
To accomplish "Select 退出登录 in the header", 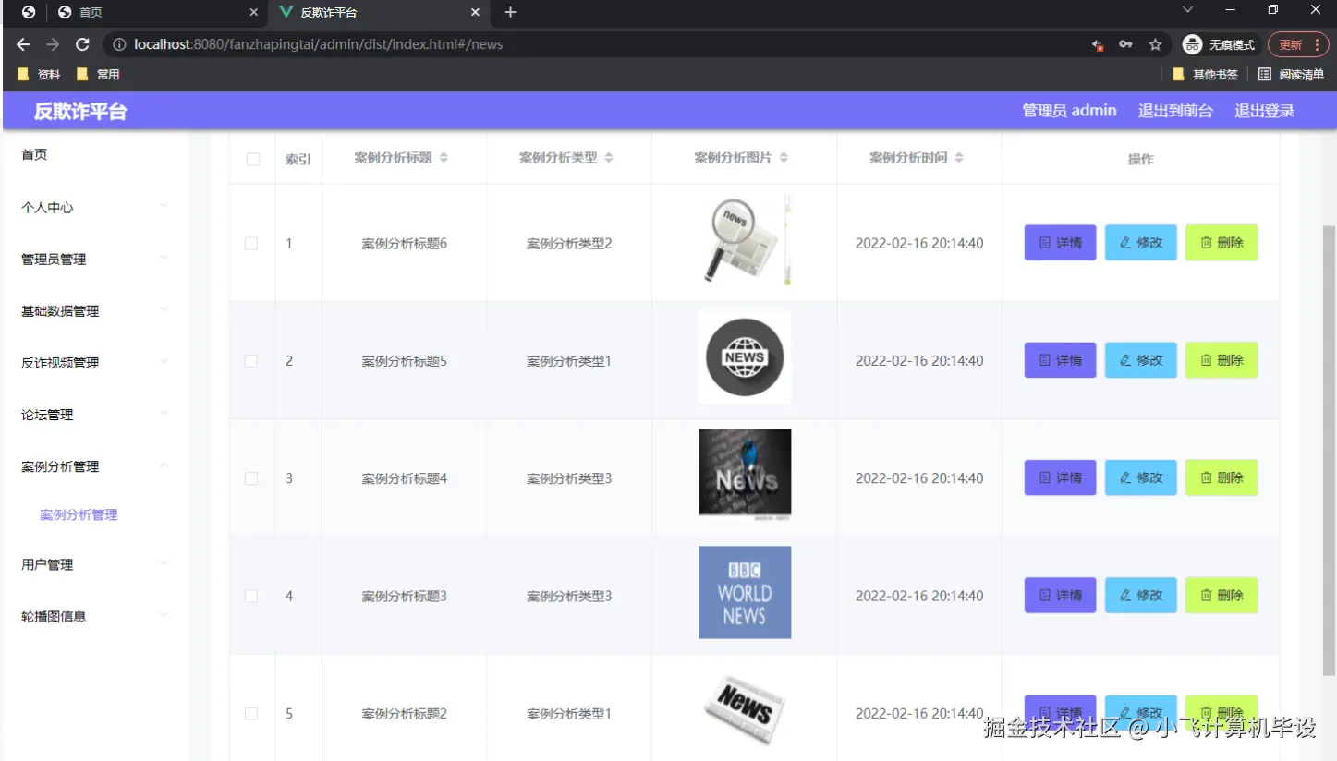I will coord(1264,111).
